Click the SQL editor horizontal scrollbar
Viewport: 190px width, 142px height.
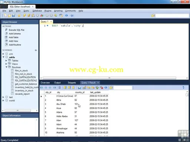click(109, 78)
